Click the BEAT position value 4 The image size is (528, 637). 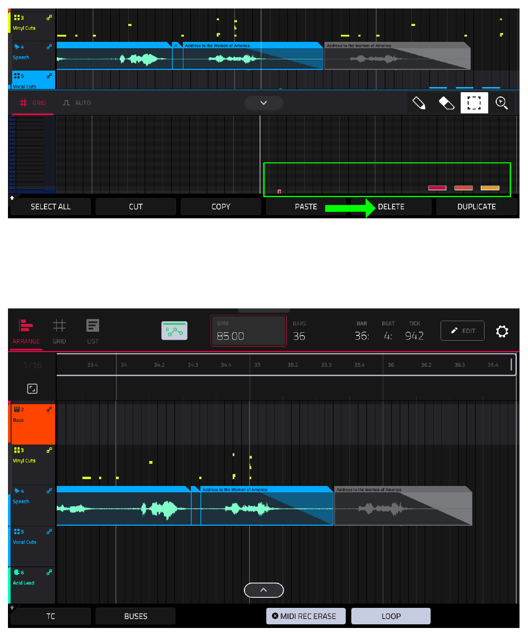388,335
